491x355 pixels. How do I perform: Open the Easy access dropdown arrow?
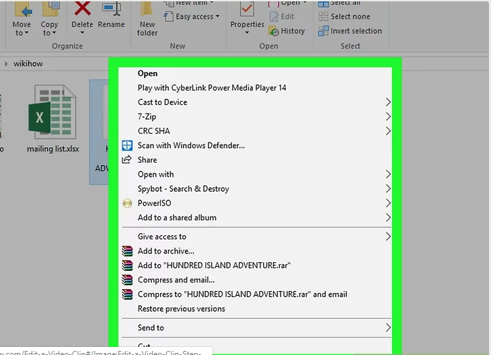click(218, 16)
